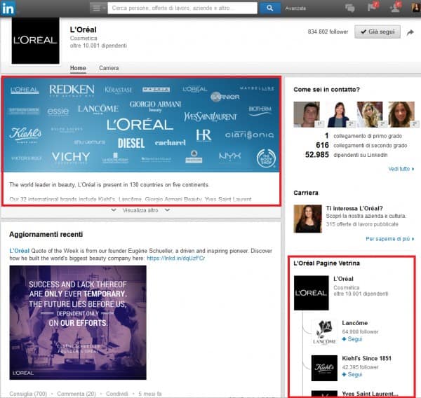Follow Lancôme with Segui

[352, 339]
